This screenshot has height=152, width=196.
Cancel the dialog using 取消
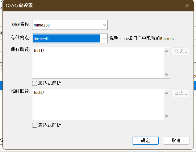pos(176,140)
